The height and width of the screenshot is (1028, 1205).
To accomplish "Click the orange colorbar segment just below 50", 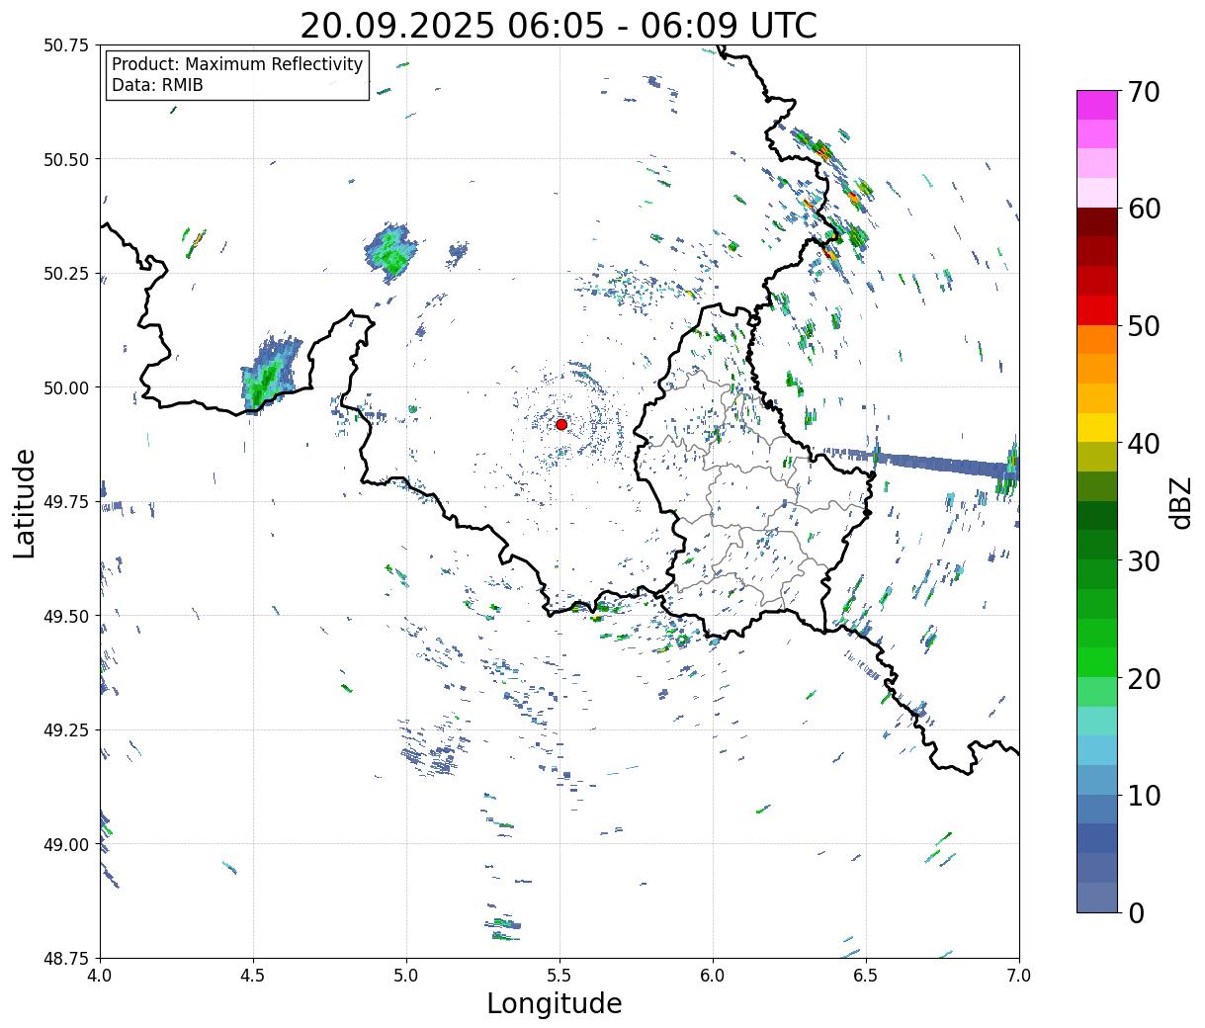I will pos(1097,339).
